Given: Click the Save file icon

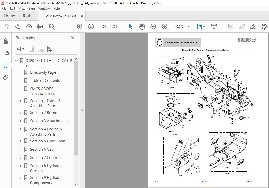Looking at the screenshot, I should tap(6, 27).
